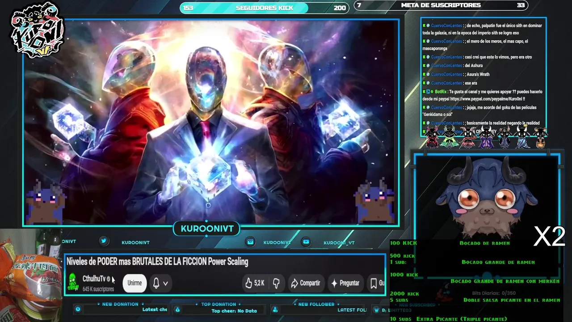Click the '645 K suscriptores' text
This screenshot has width=572, height=322.
pyautogui.click(x=98, y=289)
